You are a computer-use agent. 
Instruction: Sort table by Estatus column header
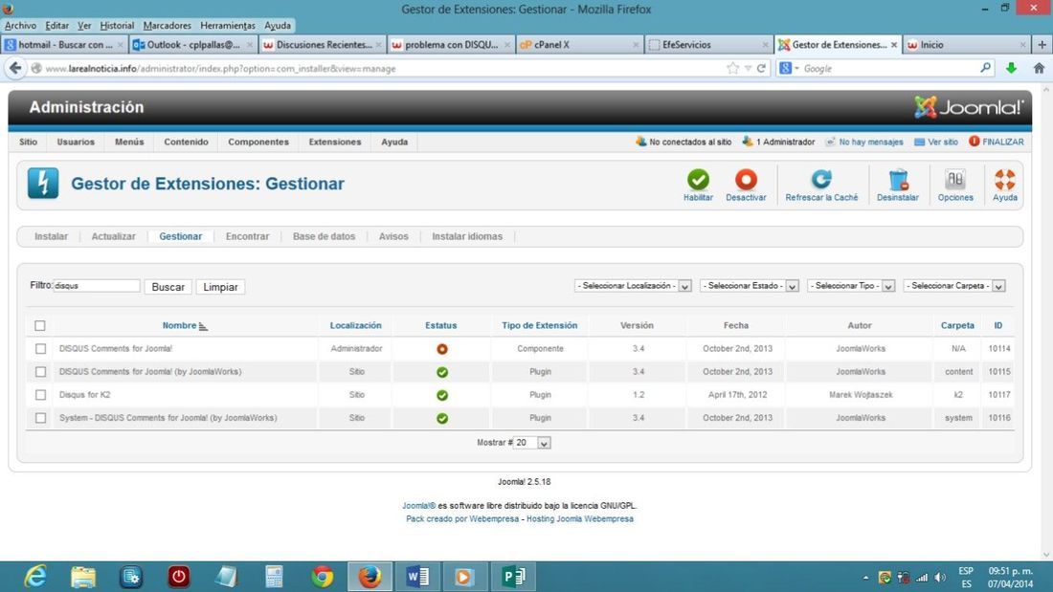(x=440, y=325)
